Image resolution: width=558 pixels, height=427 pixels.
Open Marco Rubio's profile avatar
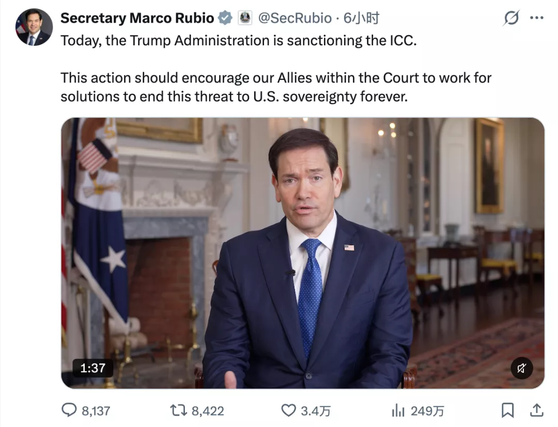coord(34,27)
